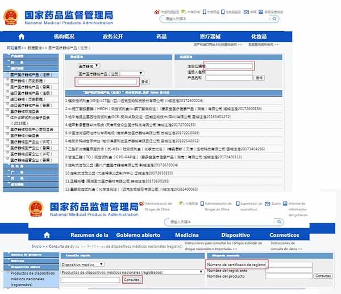Select 国产医疗器械产品（注册） in the sidebar

click(31, 75)
